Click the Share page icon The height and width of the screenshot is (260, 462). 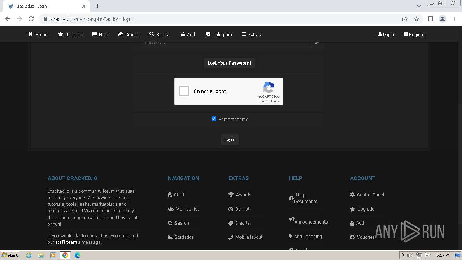tap(405, 19)
